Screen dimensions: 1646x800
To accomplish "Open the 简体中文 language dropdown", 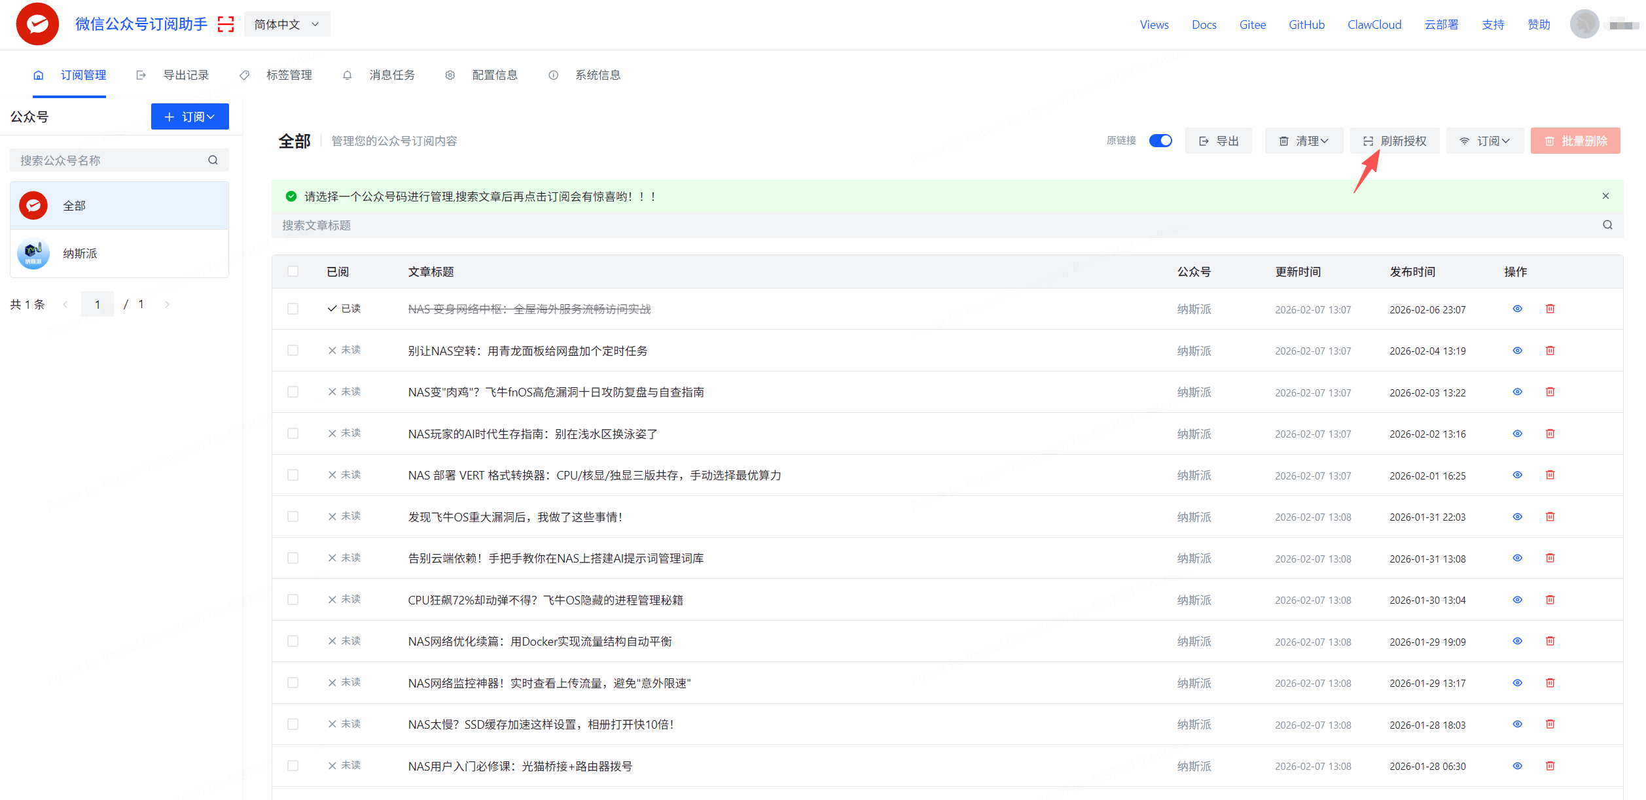I will (x=287, y=24).
